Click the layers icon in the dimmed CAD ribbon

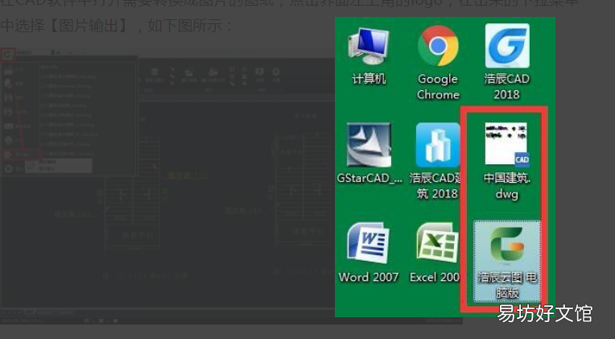tap(155, 72)
